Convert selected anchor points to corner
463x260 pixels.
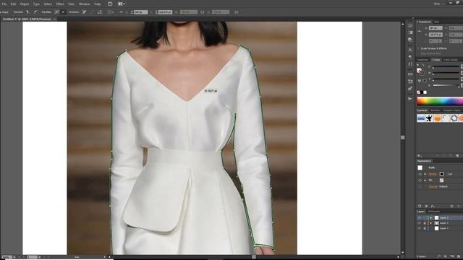pyautogui.click(x=27, y=12)
